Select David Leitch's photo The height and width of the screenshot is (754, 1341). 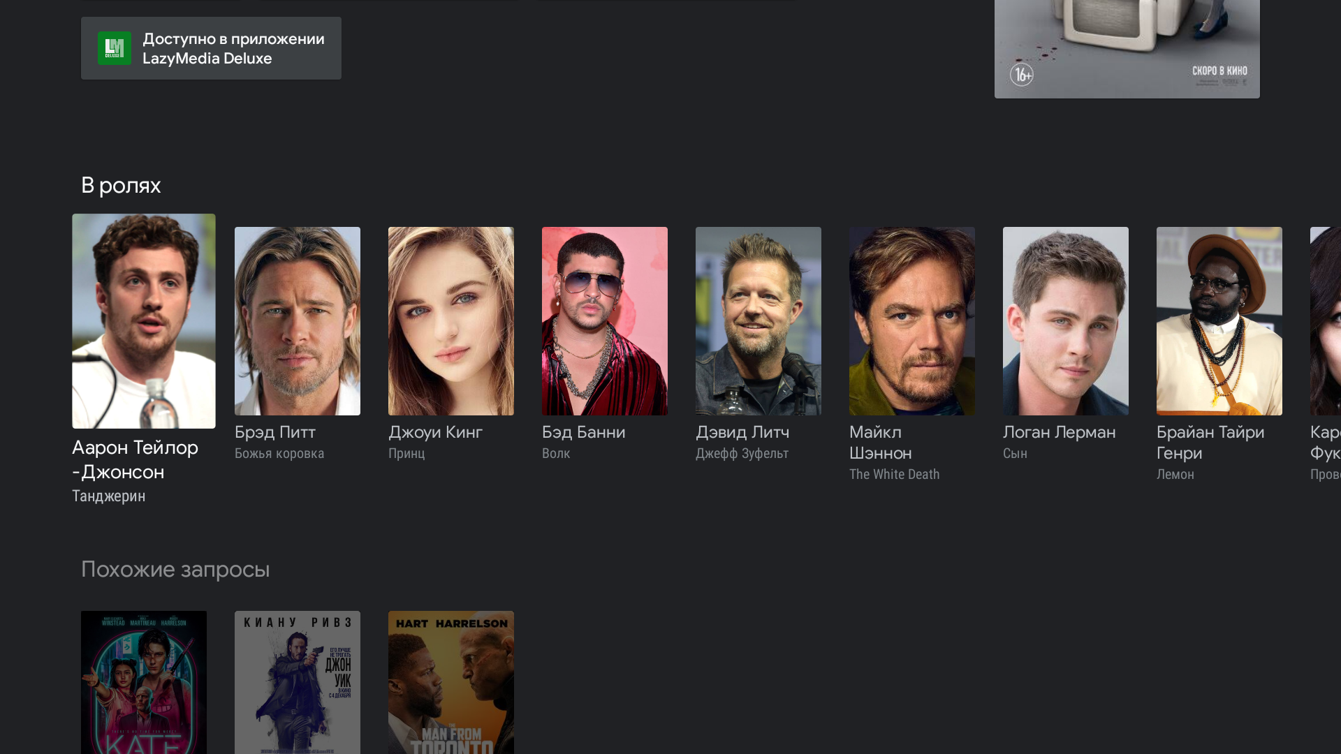759,321
